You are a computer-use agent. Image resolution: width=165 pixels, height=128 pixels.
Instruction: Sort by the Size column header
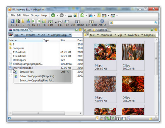pos(68,40)
